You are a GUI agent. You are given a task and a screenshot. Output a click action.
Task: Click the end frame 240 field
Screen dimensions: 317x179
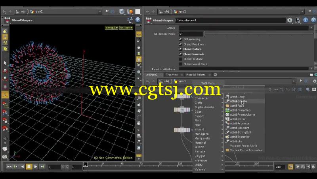280,167
